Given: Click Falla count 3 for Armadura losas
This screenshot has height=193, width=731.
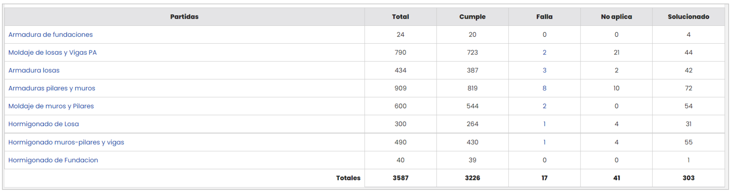Looking at the screenshot, I should [544, 70].
